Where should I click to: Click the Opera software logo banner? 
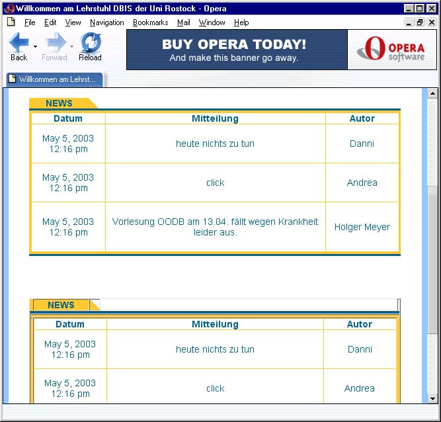(392, 50)
